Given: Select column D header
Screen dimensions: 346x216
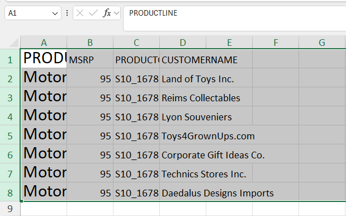Looking at the screenshot, I should tap(183, 43).
